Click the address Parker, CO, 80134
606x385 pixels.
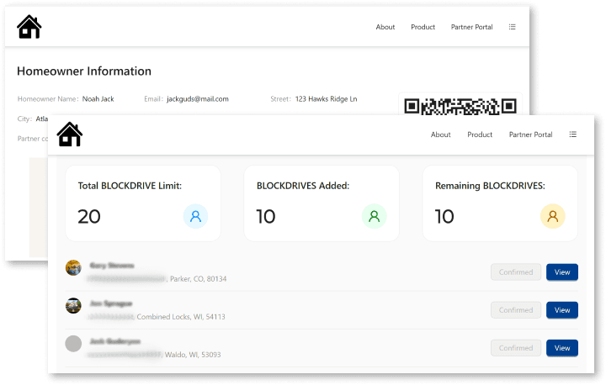pos(199,279)
